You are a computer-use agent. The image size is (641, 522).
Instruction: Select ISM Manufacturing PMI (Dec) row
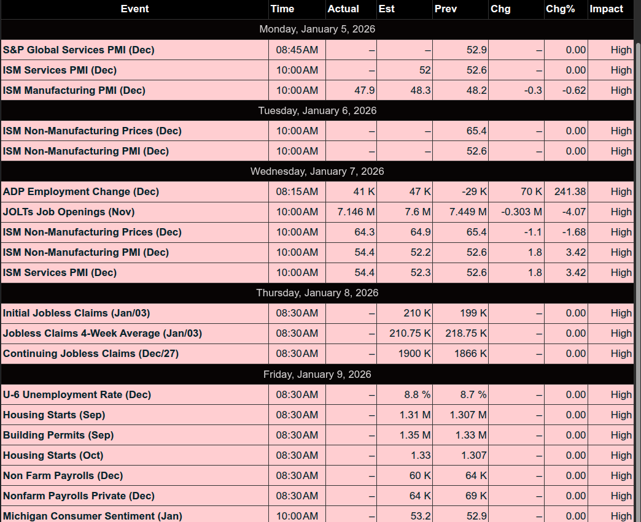click(74, 90)
